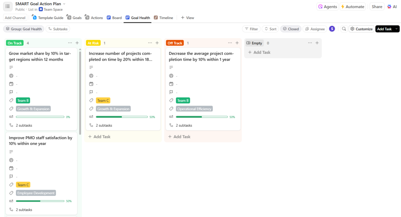Toggle the Assignee filter
Image resolution: width=401 pixels, height=217 pixels.
click(315, 29)
